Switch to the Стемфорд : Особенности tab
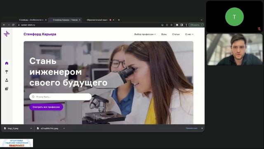This screenshot has height=149, width=264. pos(31,20)
